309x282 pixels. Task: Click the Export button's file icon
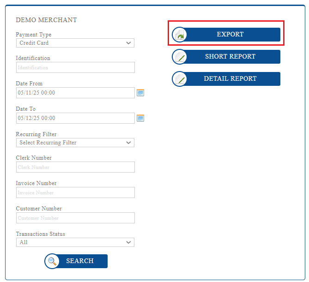pos(179,35)
